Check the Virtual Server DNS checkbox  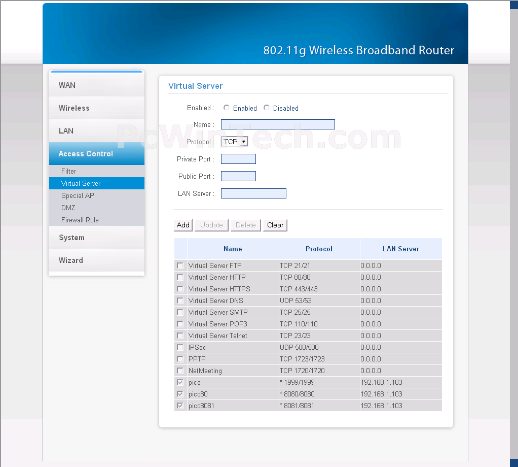(180, 301)
